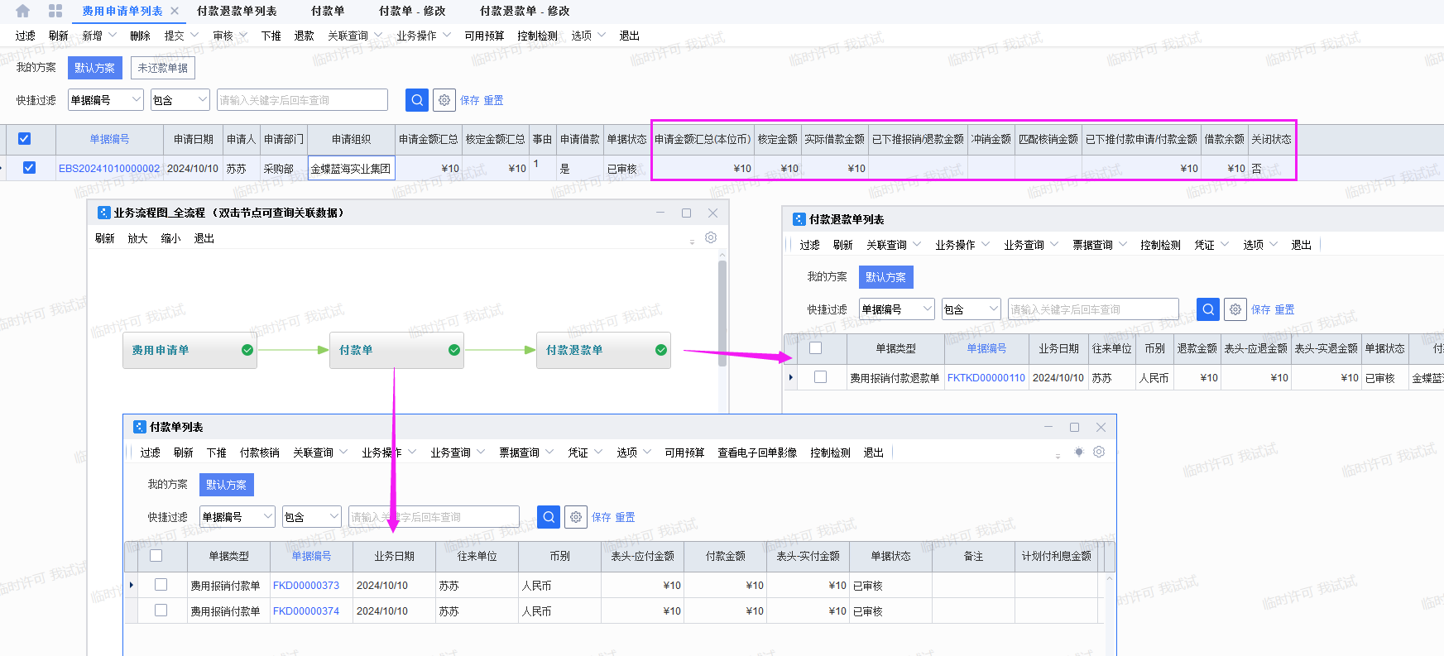Open filter gear in 付款退款单列表 window
This screenshot has height=656, width=1444.
pyautogui.click(x=1235, y=309)
